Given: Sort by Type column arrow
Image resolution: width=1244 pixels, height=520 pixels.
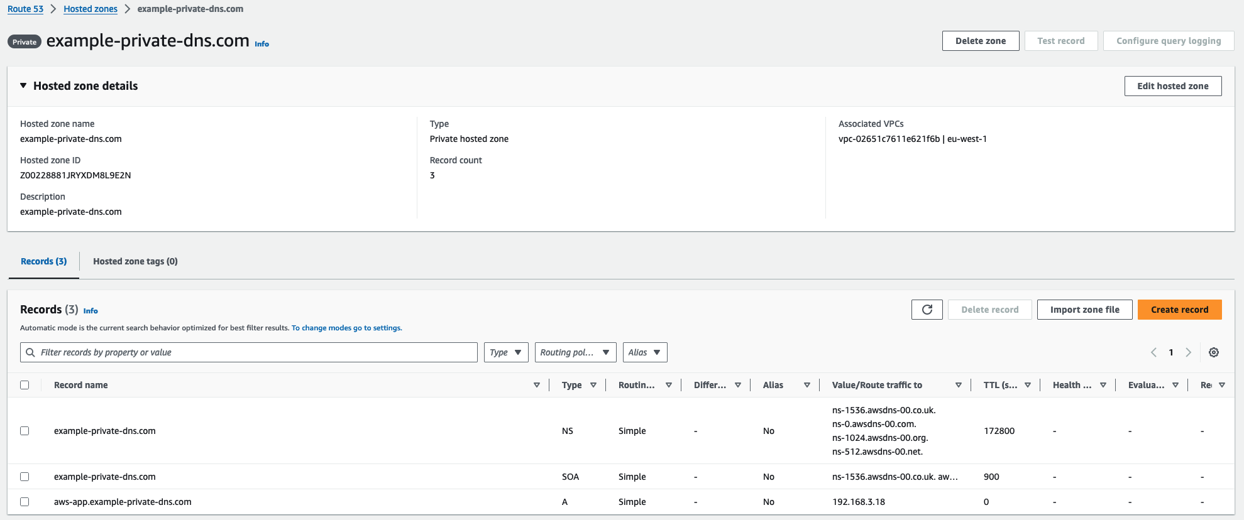Looking at the screenshot, I should pos(593,385).
